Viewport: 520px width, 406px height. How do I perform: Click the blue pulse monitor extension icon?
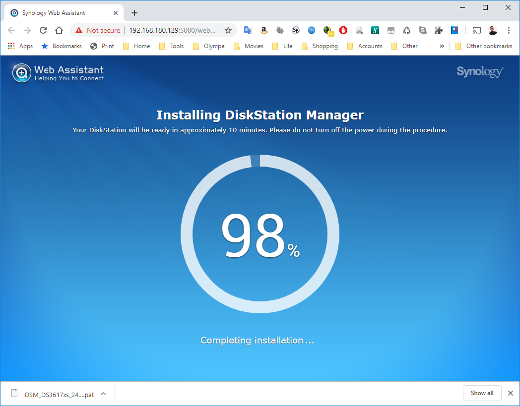tap(312, 31)
